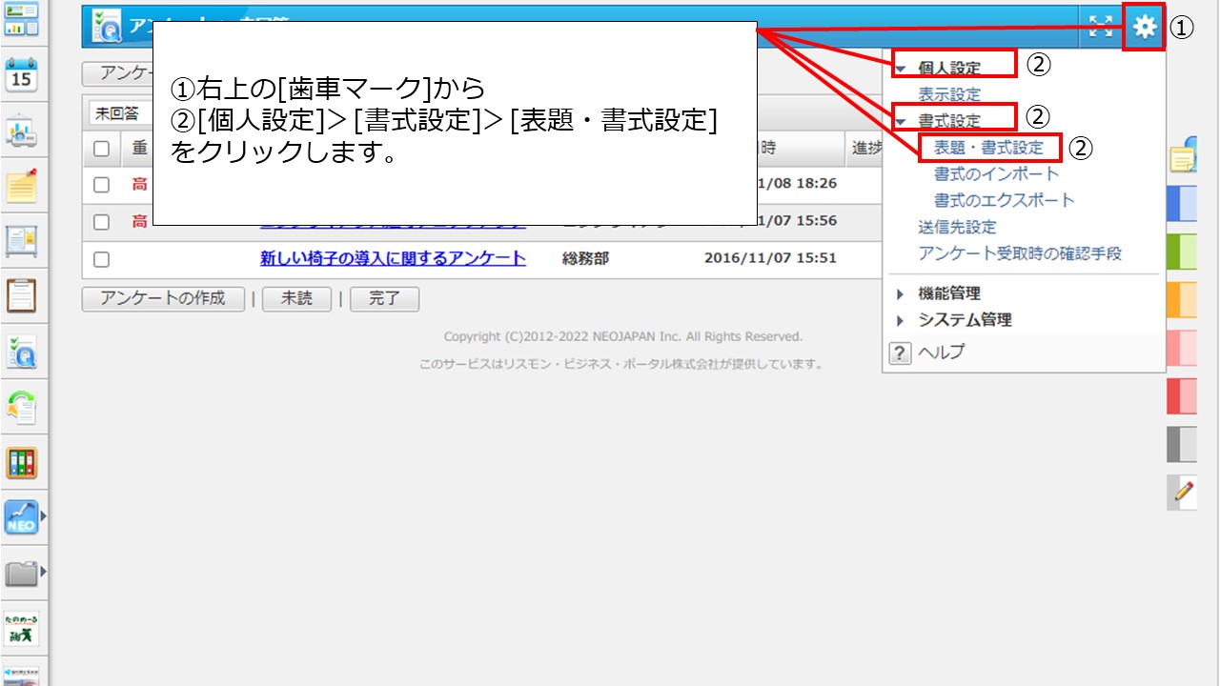
Task: Click the question mark help icon
Action: 900,353
